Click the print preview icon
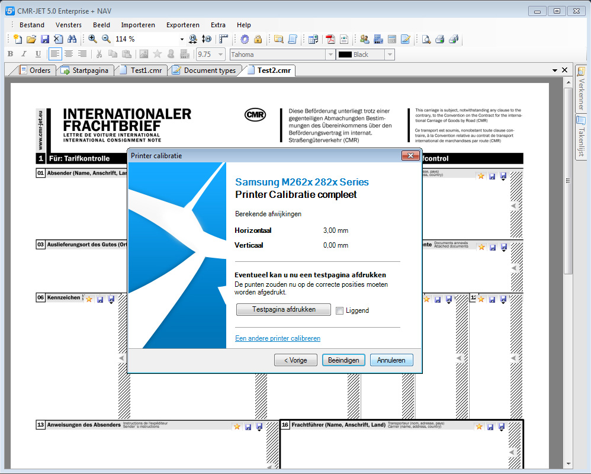Screen dimensions: 591x474 coord(426,39)
